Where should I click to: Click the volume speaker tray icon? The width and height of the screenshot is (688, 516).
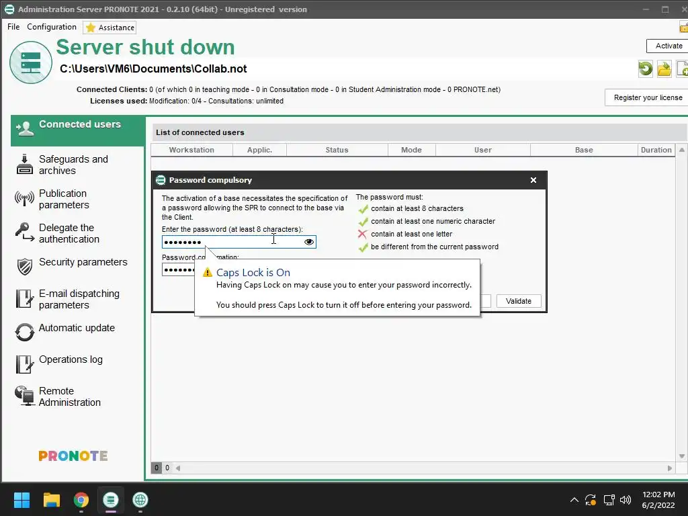click(x=626, y=500)
